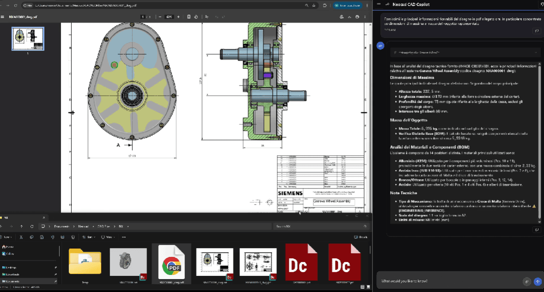Open the Sort dropdown in File Explorer

tap(89, 237)
